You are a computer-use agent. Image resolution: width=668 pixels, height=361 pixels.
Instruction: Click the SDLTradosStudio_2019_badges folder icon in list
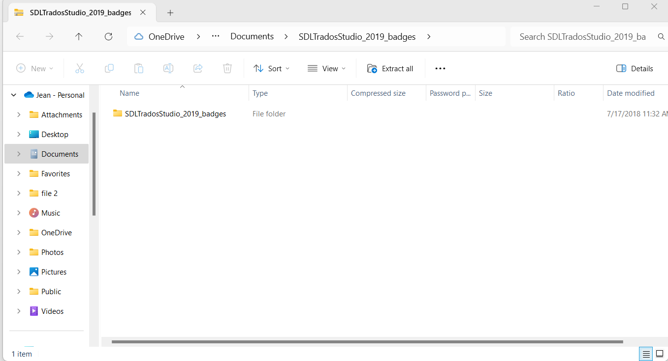[118, 113]
